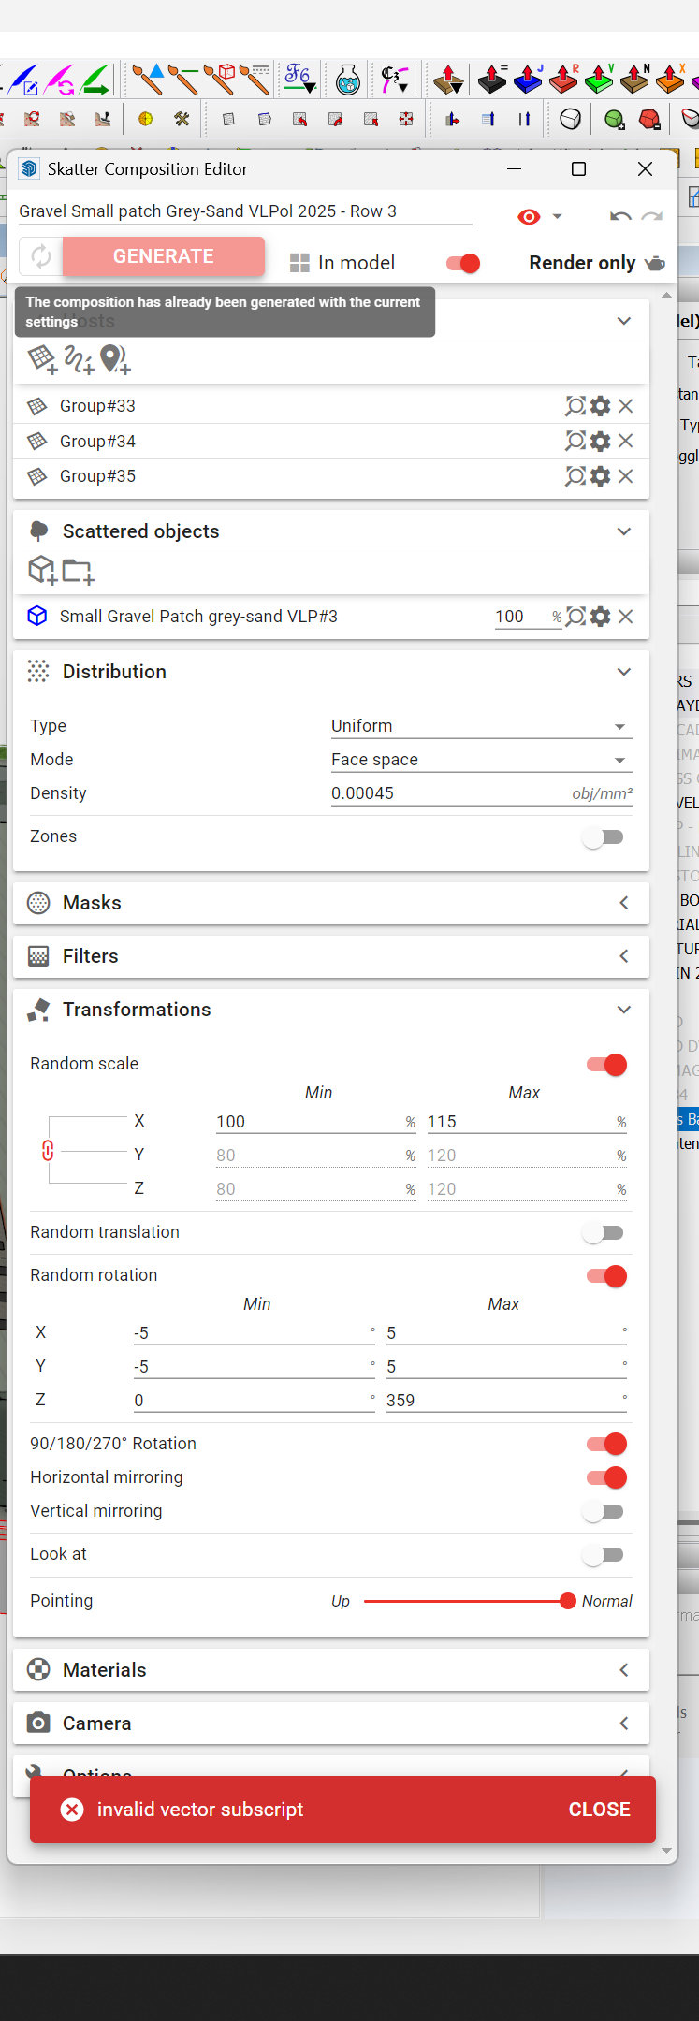
Task: Disable the Random scale toggle
Action: tap(606, 1065)
